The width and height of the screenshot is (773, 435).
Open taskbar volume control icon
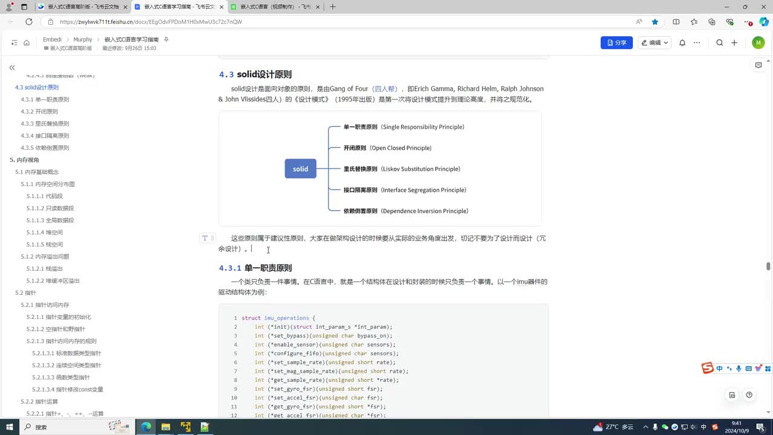(694, 427)
